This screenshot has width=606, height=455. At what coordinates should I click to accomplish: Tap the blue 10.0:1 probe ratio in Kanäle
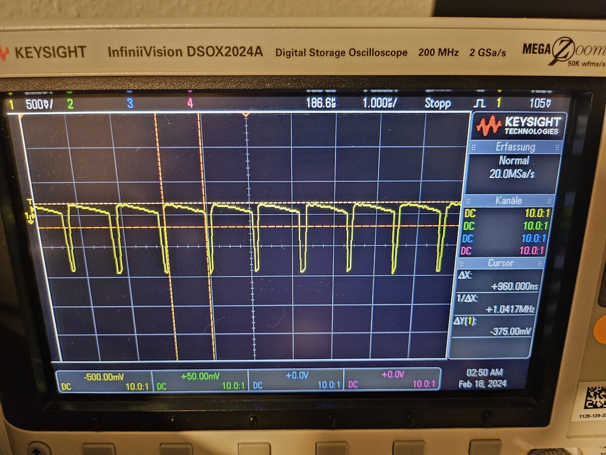[x=534, y=238]
